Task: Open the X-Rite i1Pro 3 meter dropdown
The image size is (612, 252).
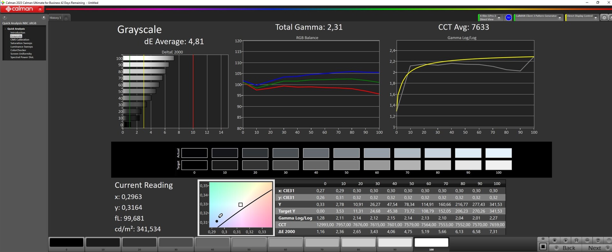Action: click(499, 18)
